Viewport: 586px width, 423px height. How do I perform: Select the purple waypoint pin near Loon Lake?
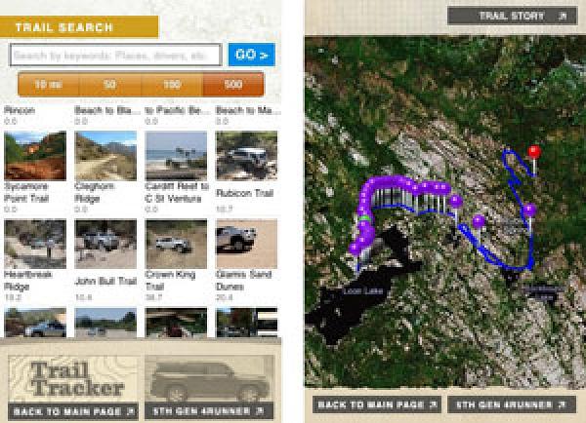tap(356, 249)
